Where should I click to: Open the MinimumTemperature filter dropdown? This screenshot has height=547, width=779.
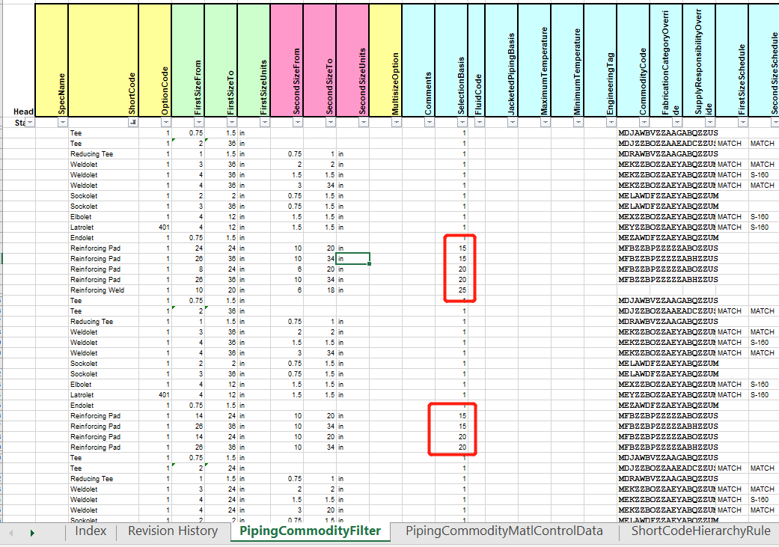(x=578, y=122)
